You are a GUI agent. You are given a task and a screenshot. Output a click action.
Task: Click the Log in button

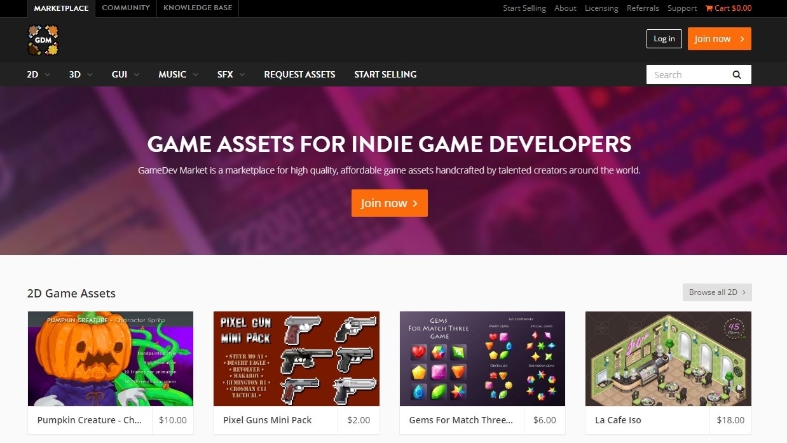tap(664, 39)
